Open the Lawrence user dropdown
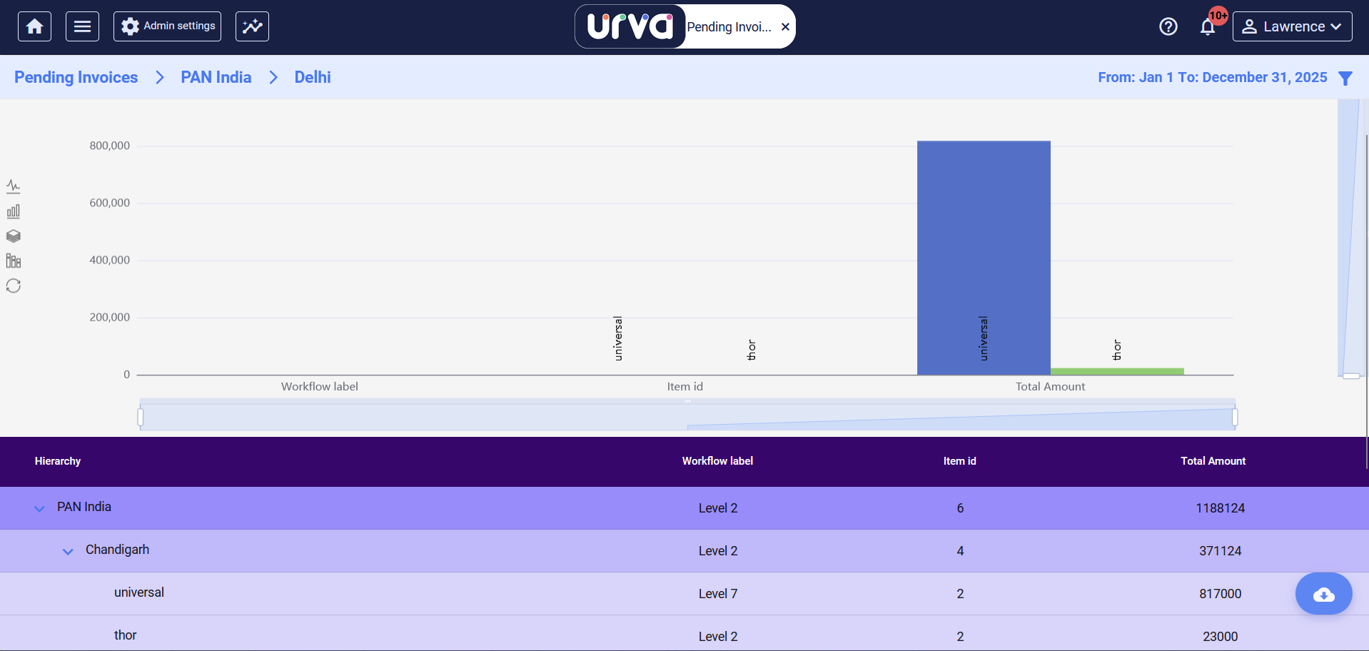The image size is (1369, 651). 1292,26
